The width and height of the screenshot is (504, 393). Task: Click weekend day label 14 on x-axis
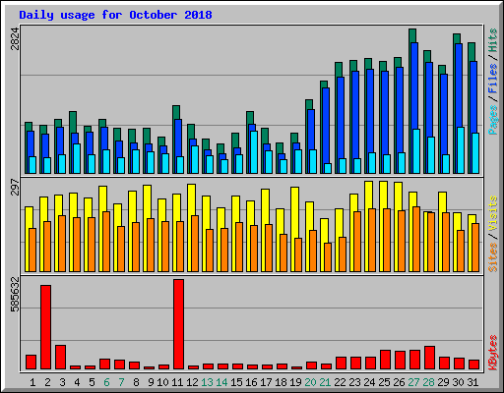[x=221, y=382]
